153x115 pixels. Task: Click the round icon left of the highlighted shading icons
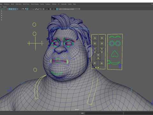coord(7,9)
